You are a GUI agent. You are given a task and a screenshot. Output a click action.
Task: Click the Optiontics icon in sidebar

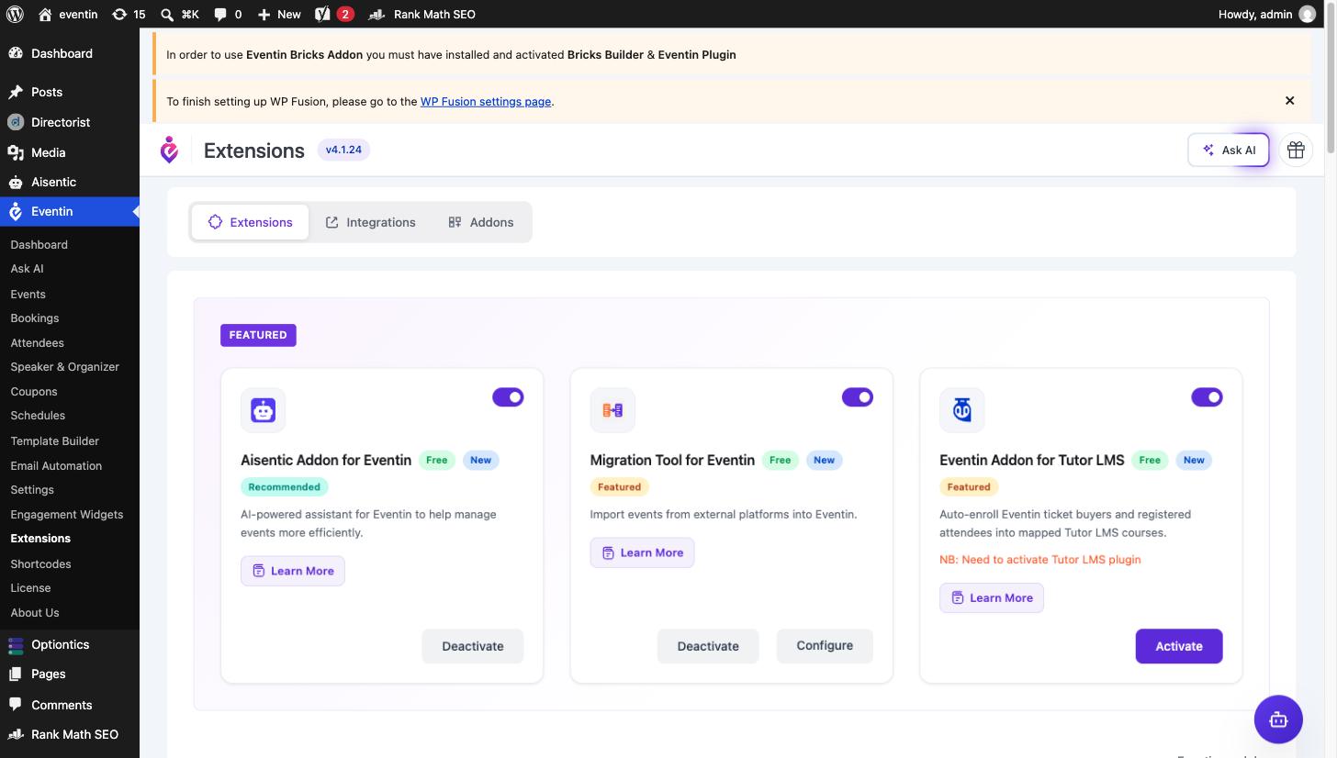tap(16, 644)
